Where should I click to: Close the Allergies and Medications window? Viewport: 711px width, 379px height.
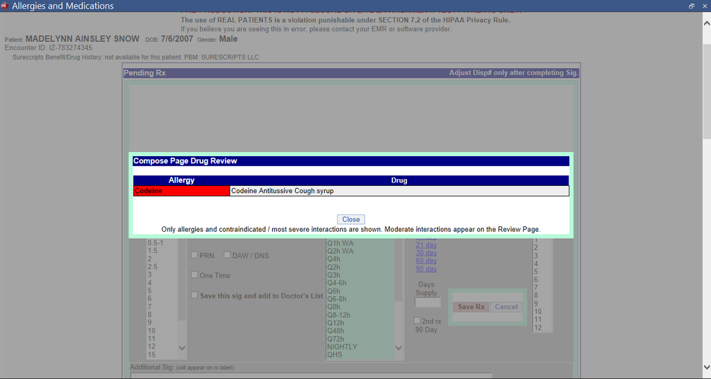tap(703, 6)
